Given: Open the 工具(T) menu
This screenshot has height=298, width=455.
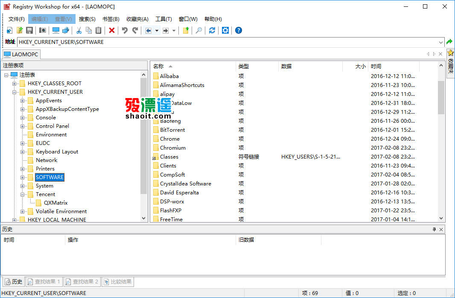Looking at the screenshot, I should click(x=163, y=19).
